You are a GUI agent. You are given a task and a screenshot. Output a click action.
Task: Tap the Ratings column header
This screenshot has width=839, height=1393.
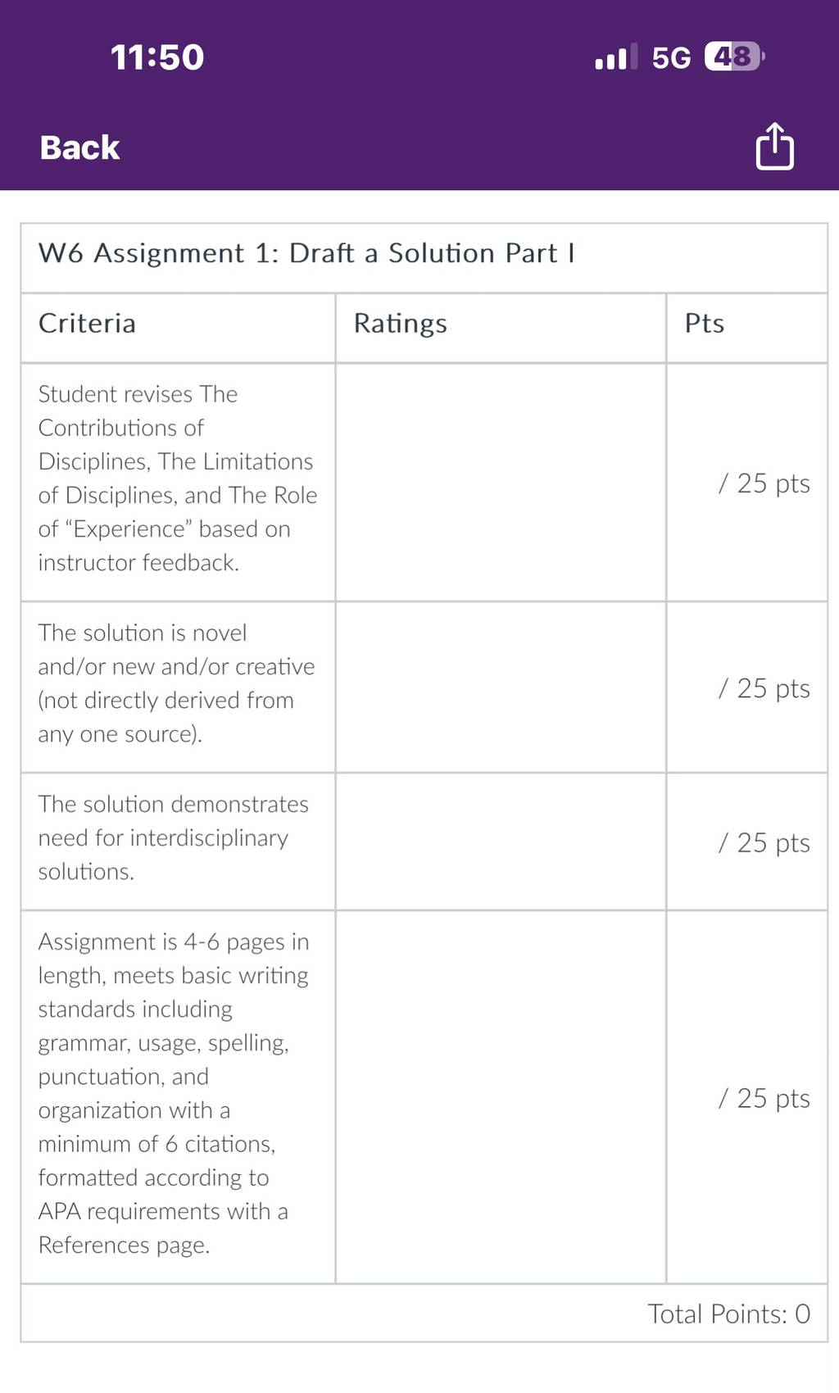pyautogui.click(x=400, y=324)
